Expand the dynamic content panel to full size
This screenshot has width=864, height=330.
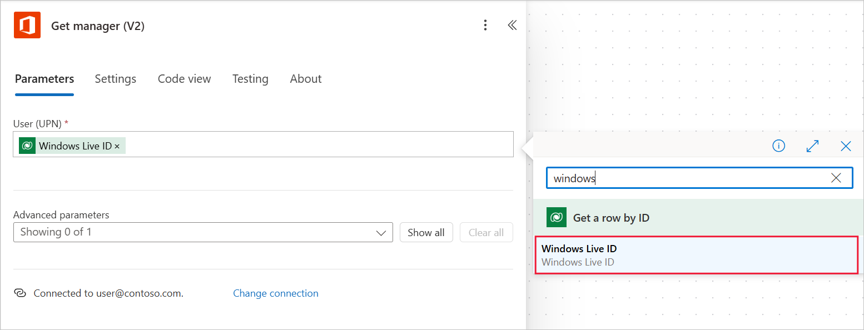(x=812, y=146)
